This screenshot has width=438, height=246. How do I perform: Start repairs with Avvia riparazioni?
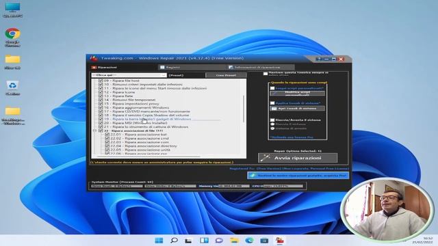coord(298,158)
